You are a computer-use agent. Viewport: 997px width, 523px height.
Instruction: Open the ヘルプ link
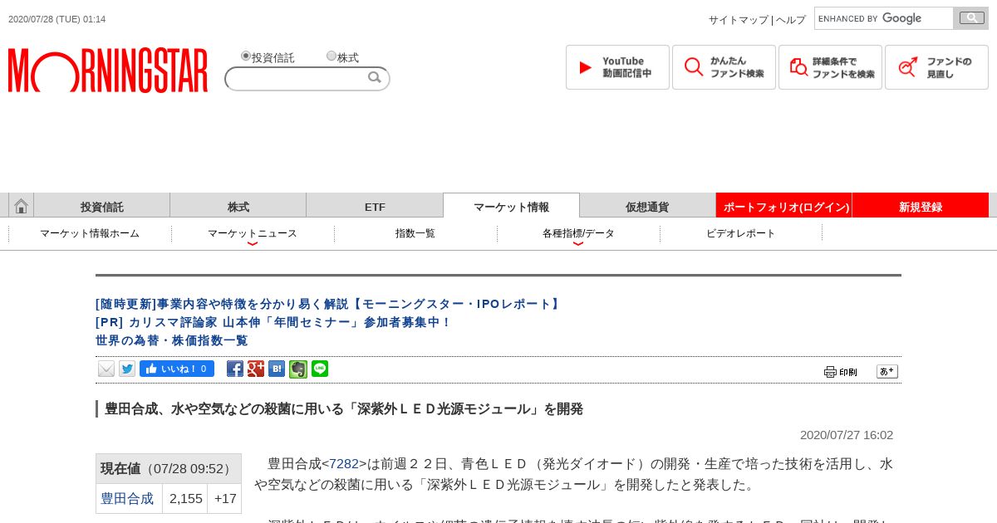pyautogui.click(x=791, y=20)
